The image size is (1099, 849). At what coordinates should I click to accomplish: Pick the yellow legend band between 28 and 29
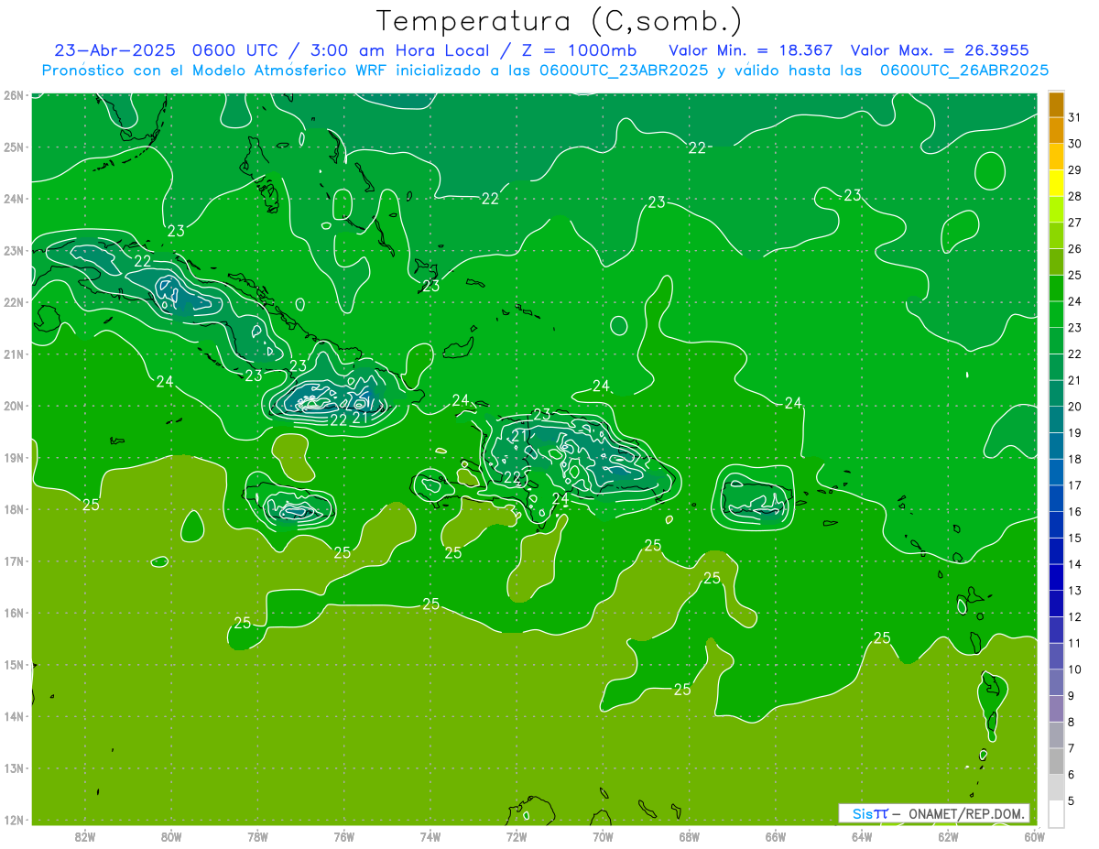click(x=1056, y=183)
